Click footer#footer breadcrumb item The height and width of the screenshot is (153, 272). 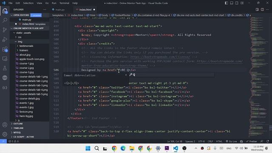click(x=122, y=15)
